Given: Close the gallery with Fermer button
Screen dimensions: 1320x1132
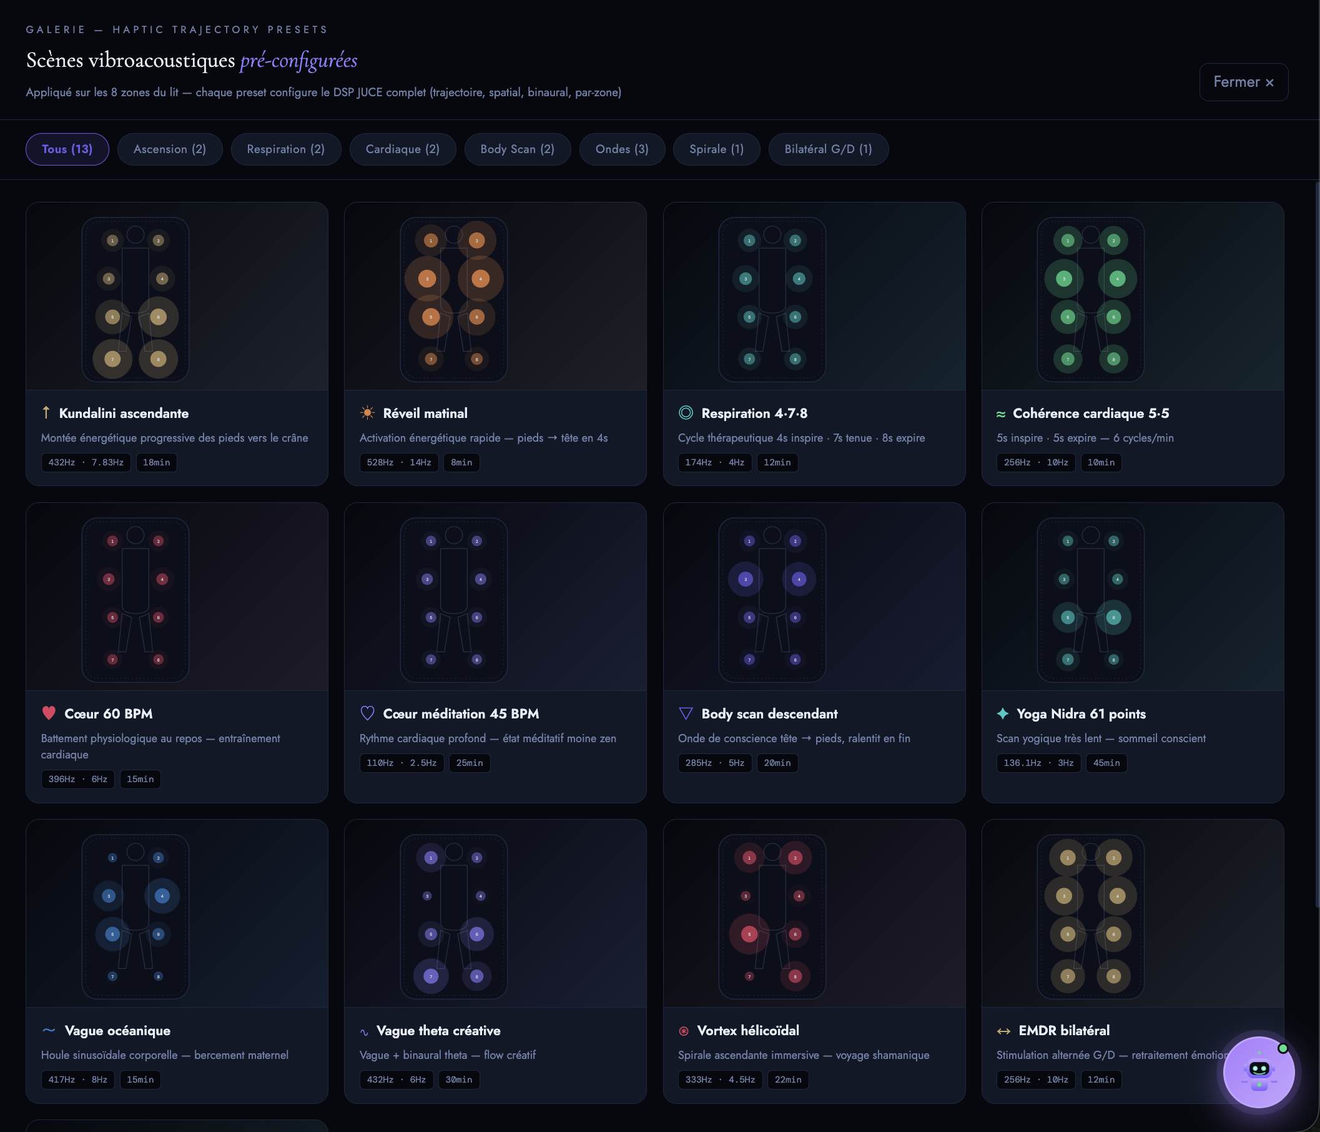Looking at the screenshot, I should coord(1244,82).
